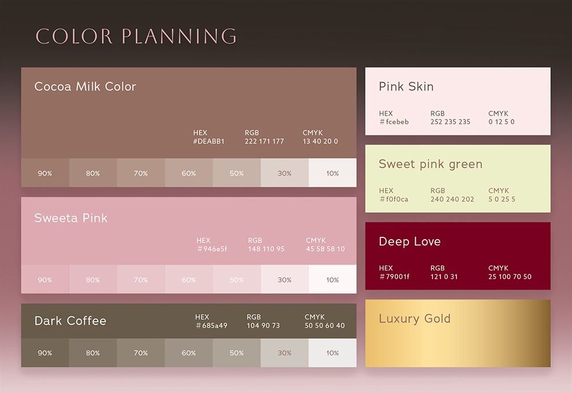The height and width of the screenshot is (393, 572).
Task: Choose the Sweeta Pink 30% tint swatch
Action: pos(284,279)
